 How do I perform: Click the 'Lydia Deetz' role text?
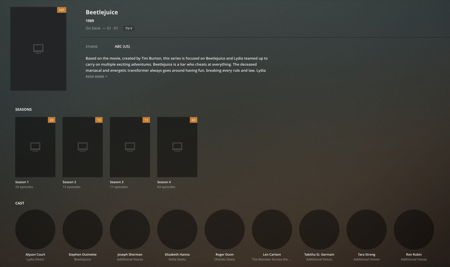pyautogui.click(x=35, y=260)
